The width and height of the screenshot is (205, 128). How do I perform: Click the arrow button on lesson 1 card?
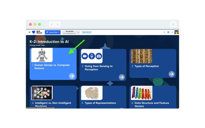click(x=72, y=76)
